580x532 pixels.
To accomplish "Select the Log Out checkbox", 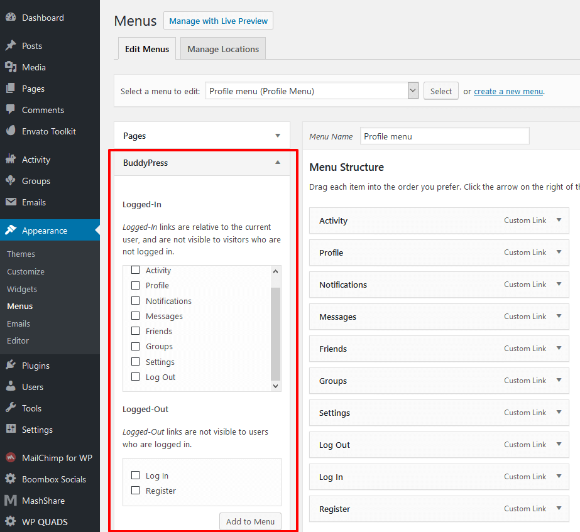I will (x=135, y=377).
